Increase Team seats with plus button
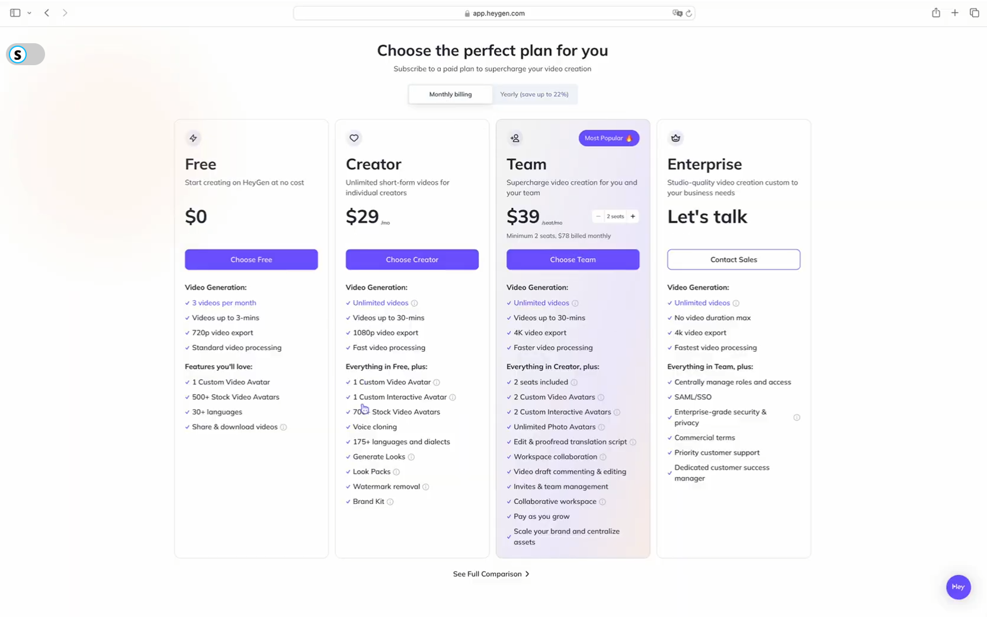Viewport: 987px width, 617px height. [x=633, y=216]
